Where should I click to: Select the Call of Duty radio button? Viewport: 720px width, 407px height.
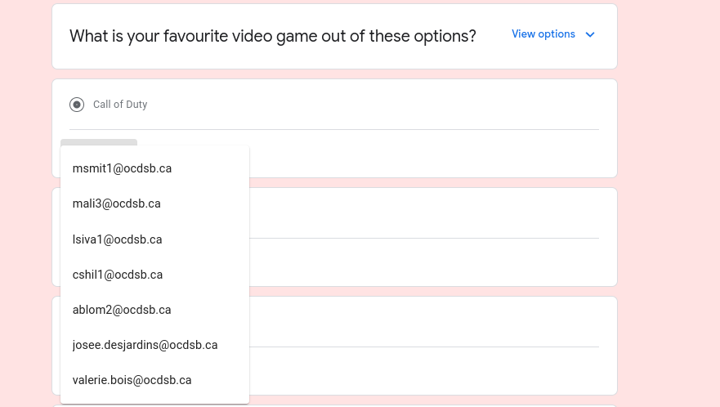point(77,105)
